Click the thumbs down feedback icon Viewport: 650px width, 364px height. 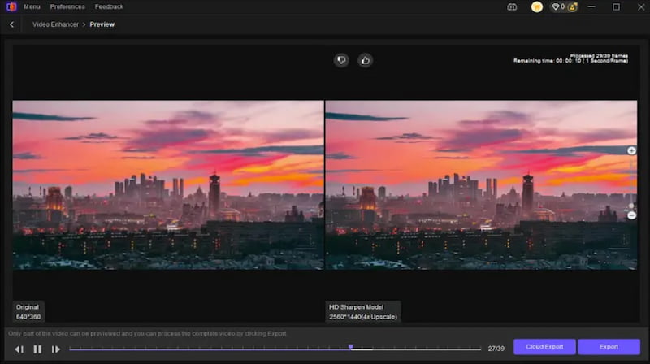(342, 60)
